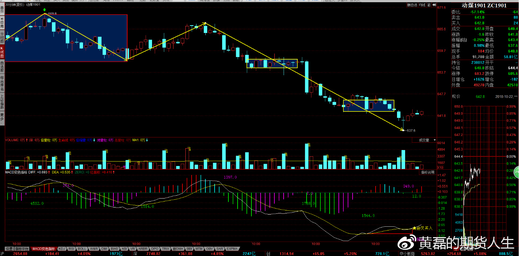Open 上证指数 from the sidebar
Image resolution: width=519 pixels, height=256 pixels.
point(2,101)
